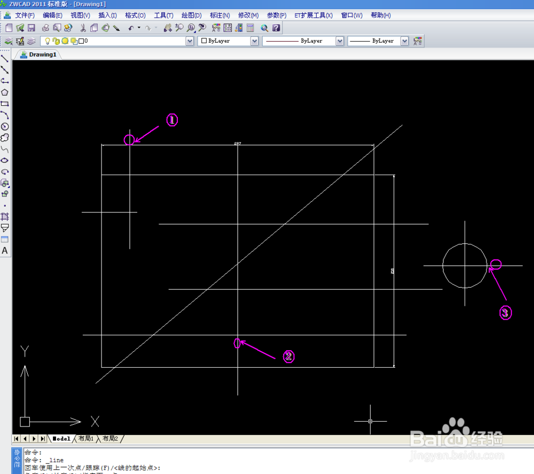Toggle layer 0 on/off light bulb
The image size is (534, 474).
(x=48, y=41)
